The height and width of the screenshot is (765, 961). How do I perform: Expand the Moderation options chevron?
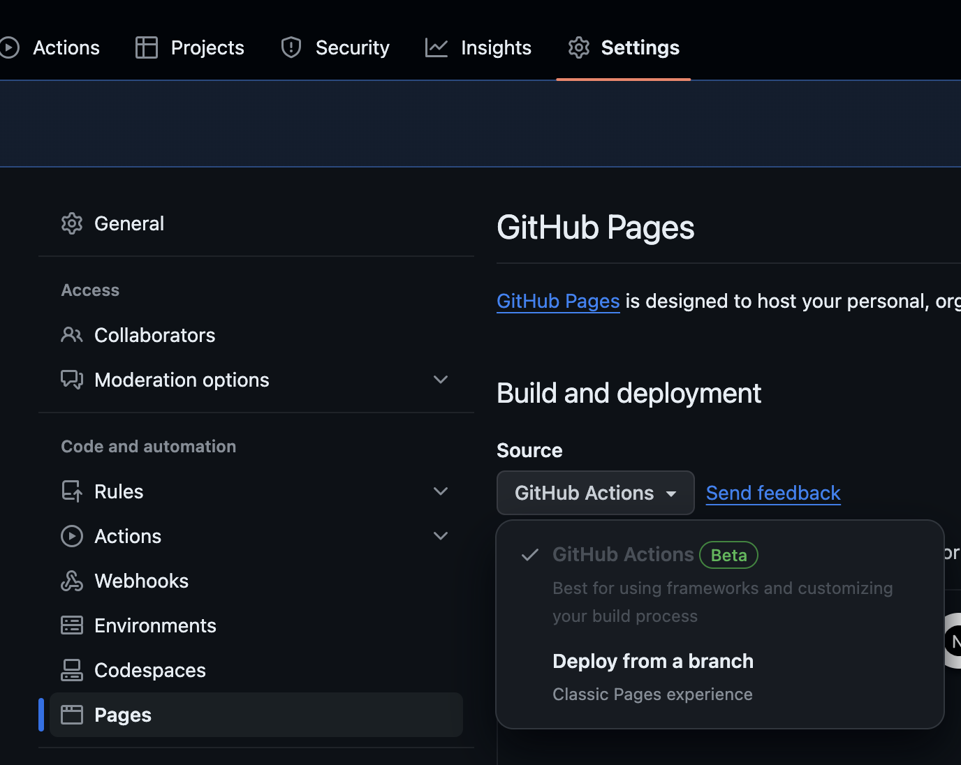click(x=441, y=380)
